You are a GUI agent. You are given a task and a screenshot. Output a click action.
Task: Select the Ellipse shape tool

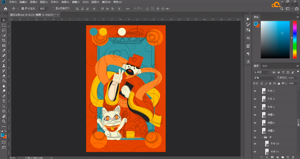pyautogui.click(x=4, y=111)
